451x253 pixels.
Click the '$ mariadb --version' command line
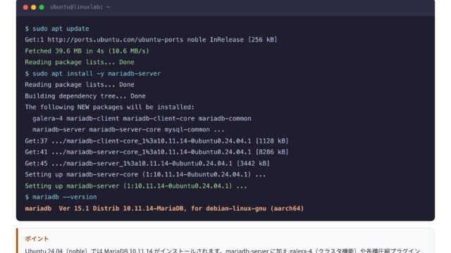[x=61, y=197]
